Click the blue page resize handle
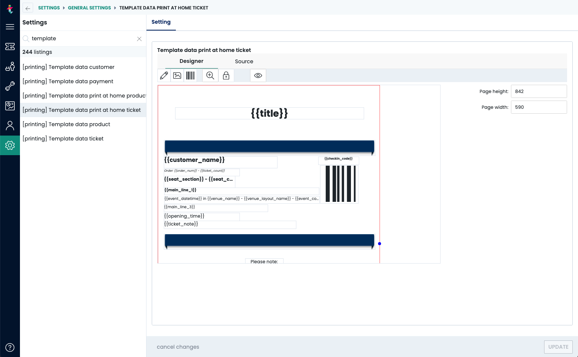The width and height of the screenshot is (578, 357). click(x=380, y=244)
